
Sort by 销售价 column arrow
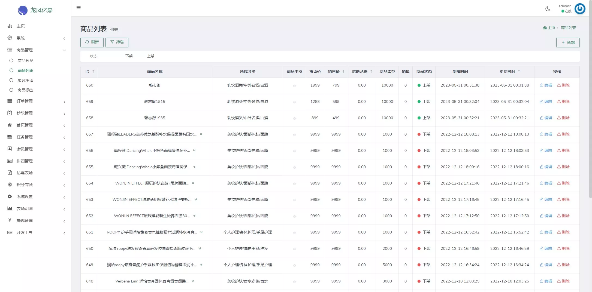point(343,72)
